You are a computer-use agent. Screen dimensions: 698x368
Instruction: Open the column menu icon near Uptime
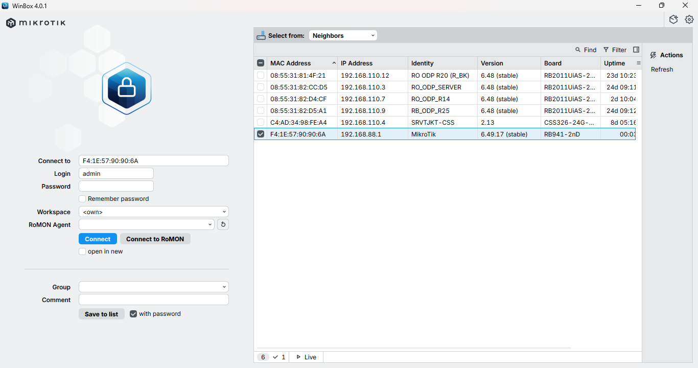(x=638, y=63)
